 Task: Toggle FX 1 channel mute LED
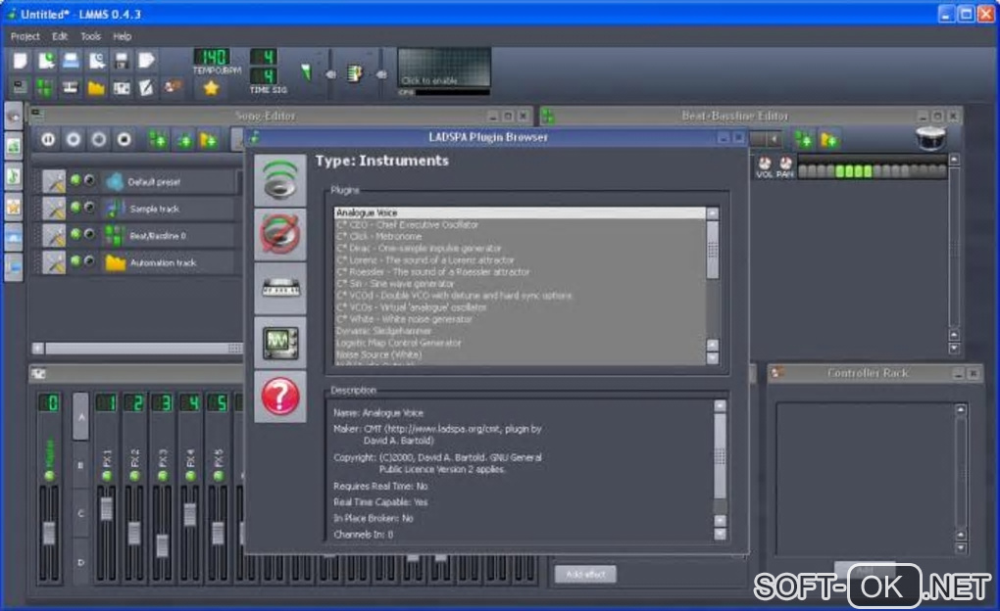click(x=107, y=476)
